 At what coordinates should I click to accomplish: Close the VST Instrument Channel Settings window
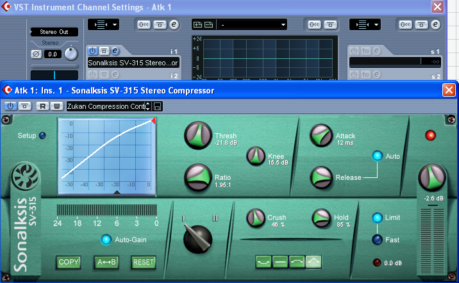click(x=437, y=7)
